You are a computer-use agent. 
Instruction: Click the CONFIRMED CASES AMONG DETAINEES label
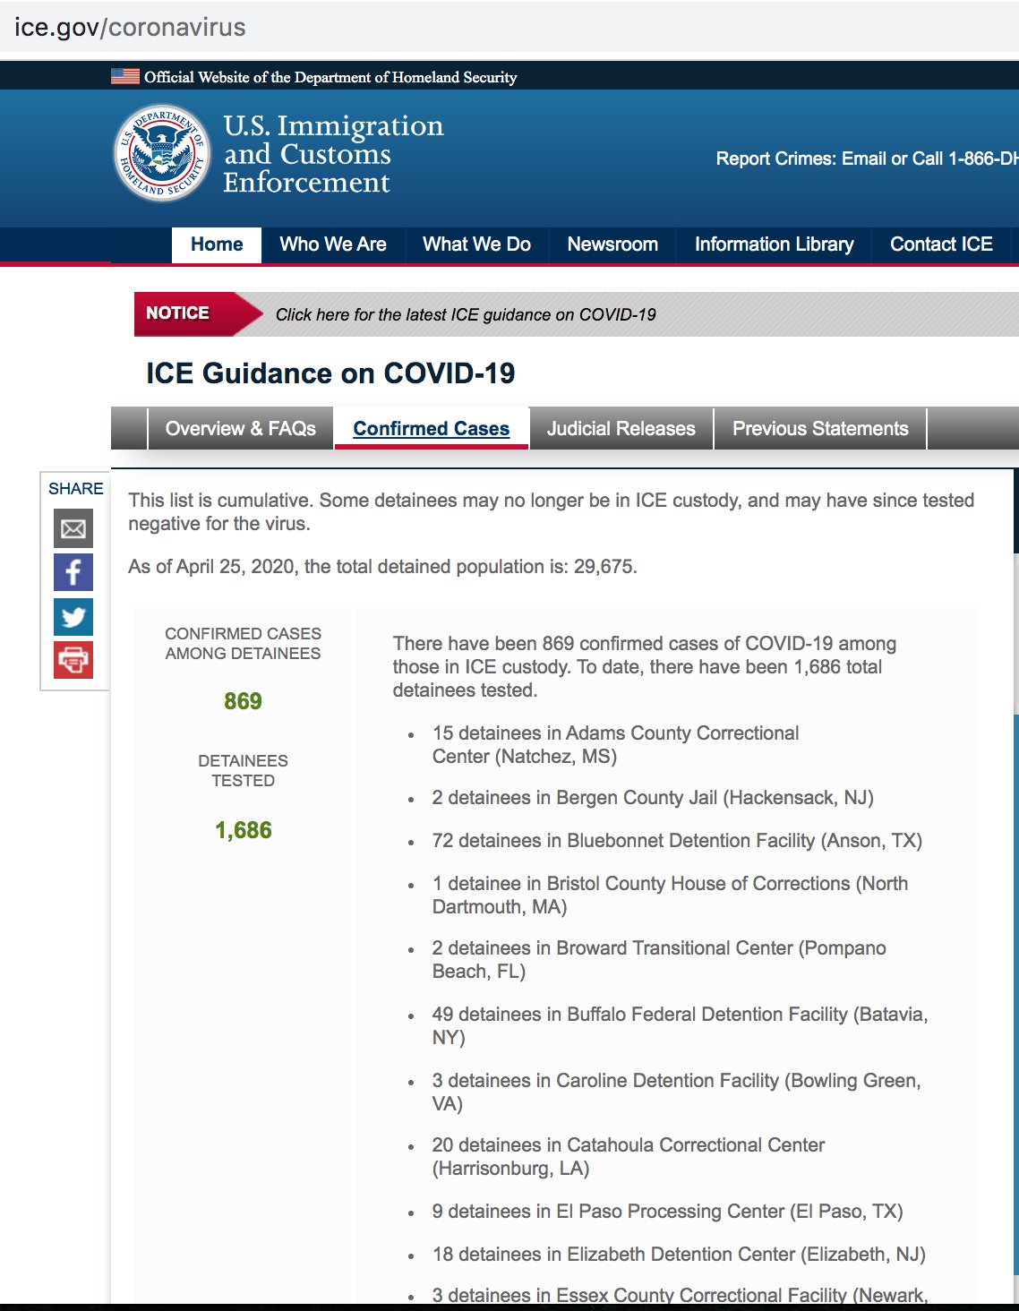243,644
